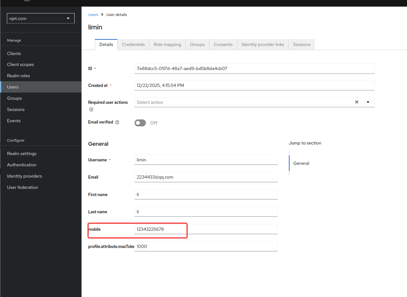This screenshot has height=297, width=407.
Task: Open Identity providers in sidebar
Action: click(x=24, y=176)
